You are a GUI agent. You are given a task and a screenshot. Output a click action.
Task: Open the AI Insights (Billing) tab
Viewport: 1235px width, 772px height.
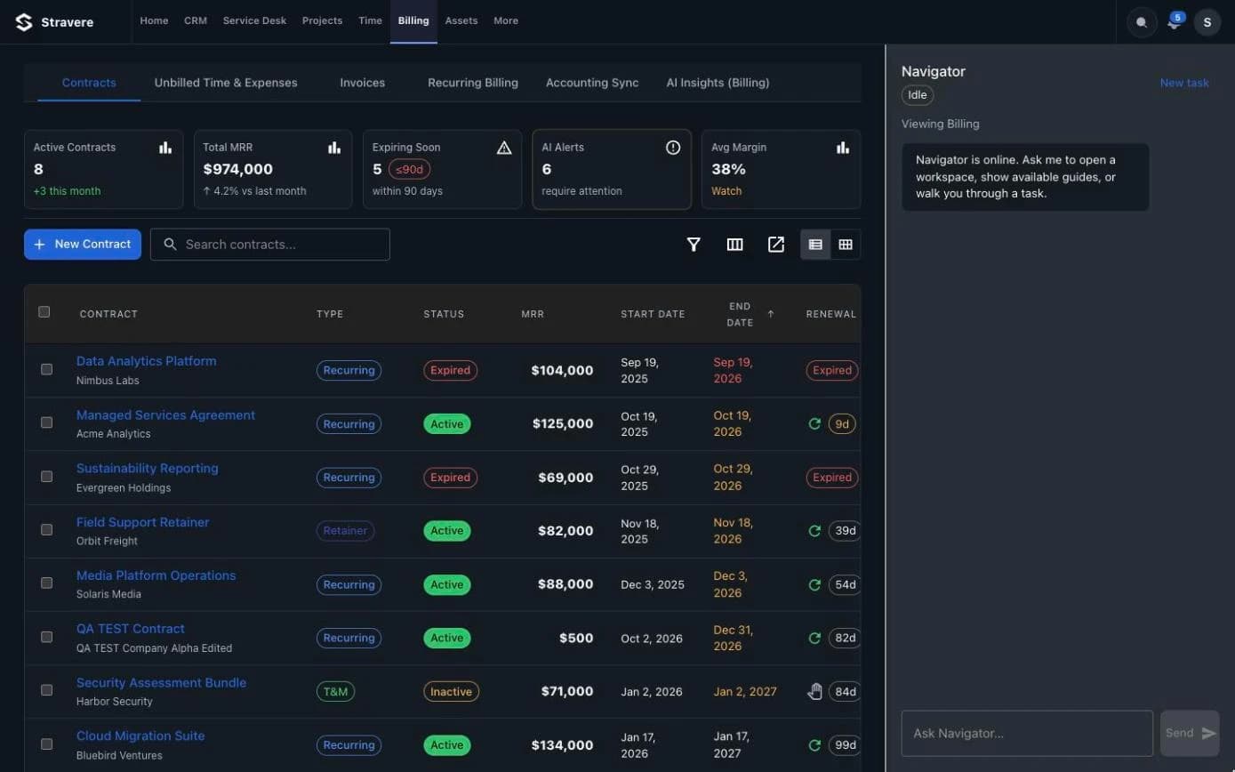click(718, 83)
